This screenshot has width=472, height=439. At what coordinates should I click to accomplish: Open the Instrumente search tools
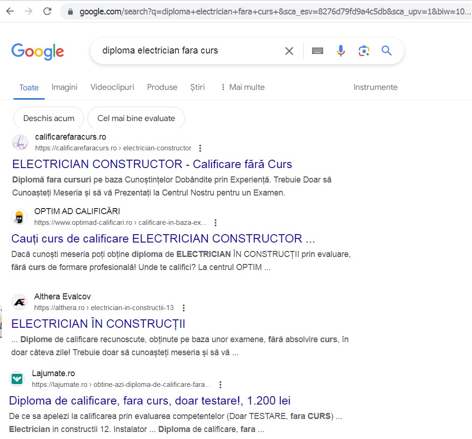click(x=375, y=87)
